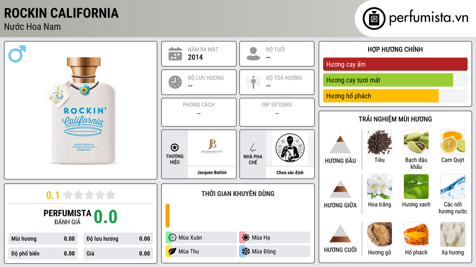Click the Jacques Battini brand name
This screenshot has height=267, width=476.
212,172
